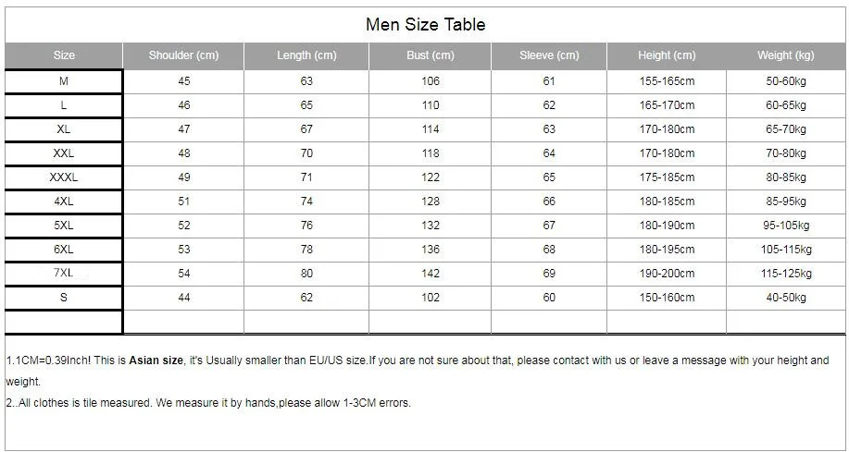
Task: Select the XL size cell
Action: (x=64, y=129)
